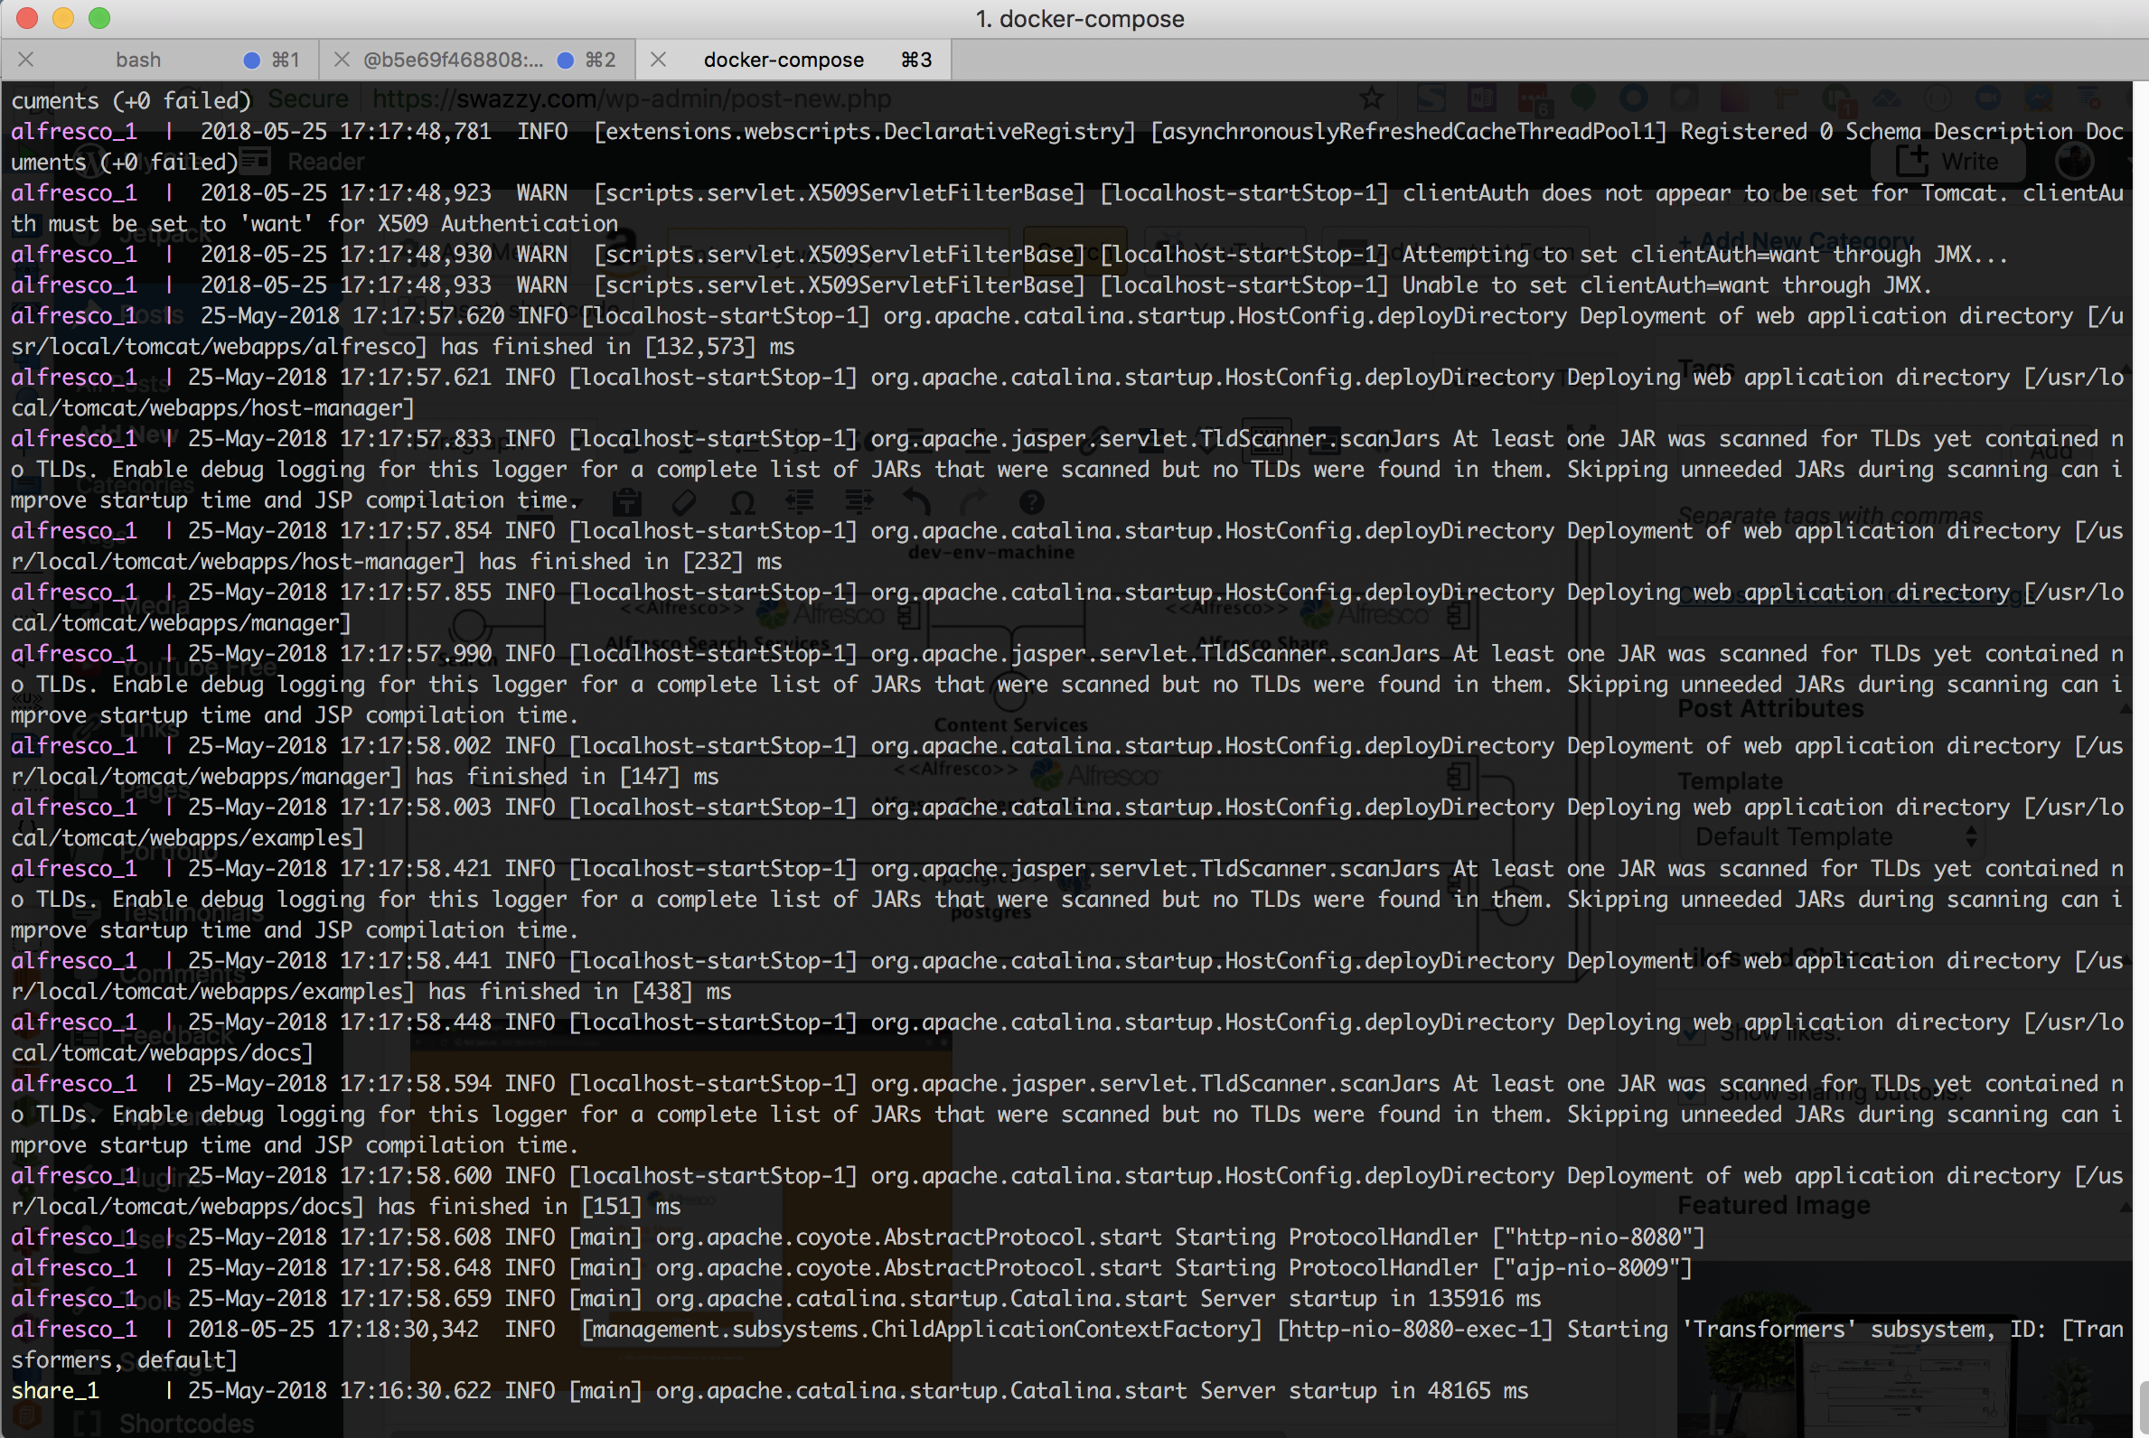Switch to the @b5e69f468808 tab
Image resolution: width=2149 pixels, height=1438 pixels.
(x=453, y=60)
